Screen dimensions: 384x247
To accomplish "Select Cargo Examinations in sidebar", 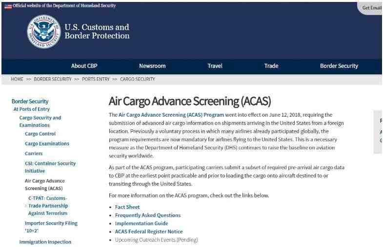I will pos(47,143).
